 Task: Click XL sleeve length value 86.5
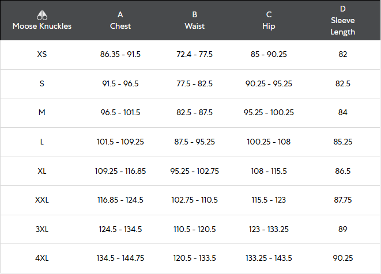pos(343,171)
